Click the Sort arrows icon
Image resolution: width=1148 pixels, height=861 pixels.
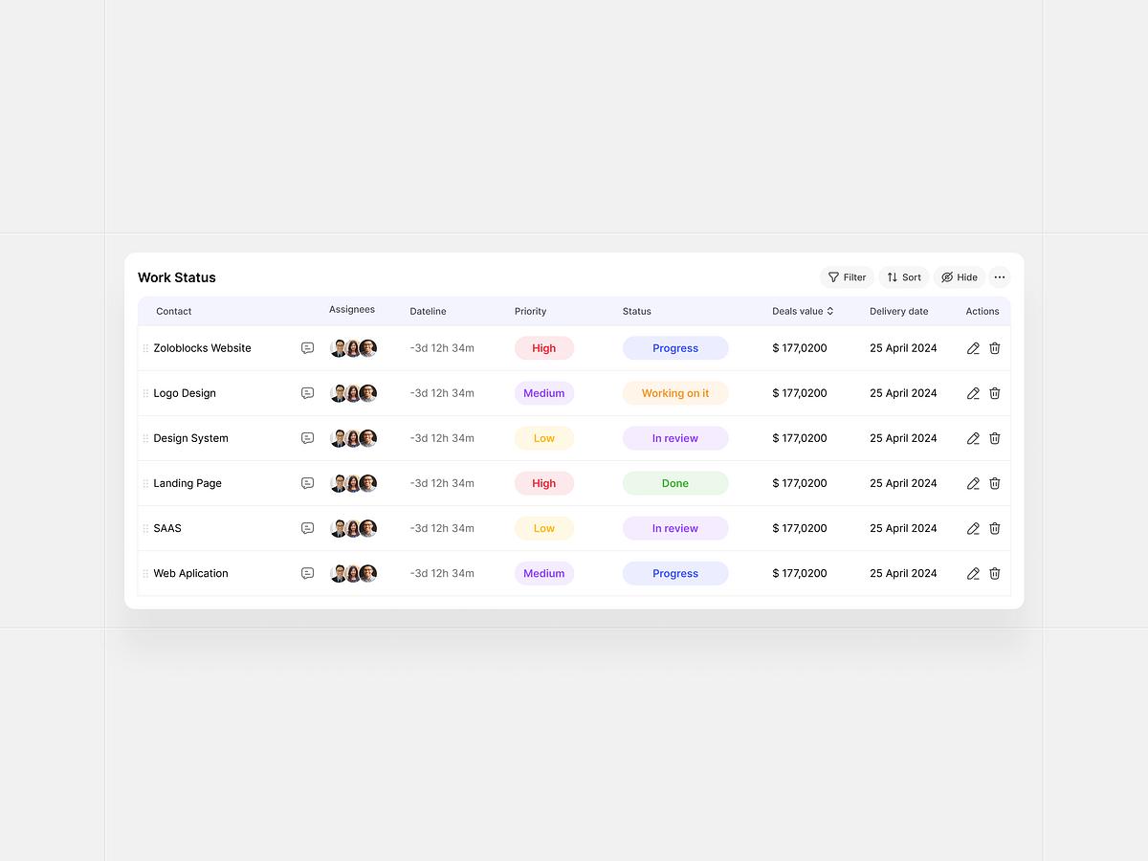click(890, 276)
